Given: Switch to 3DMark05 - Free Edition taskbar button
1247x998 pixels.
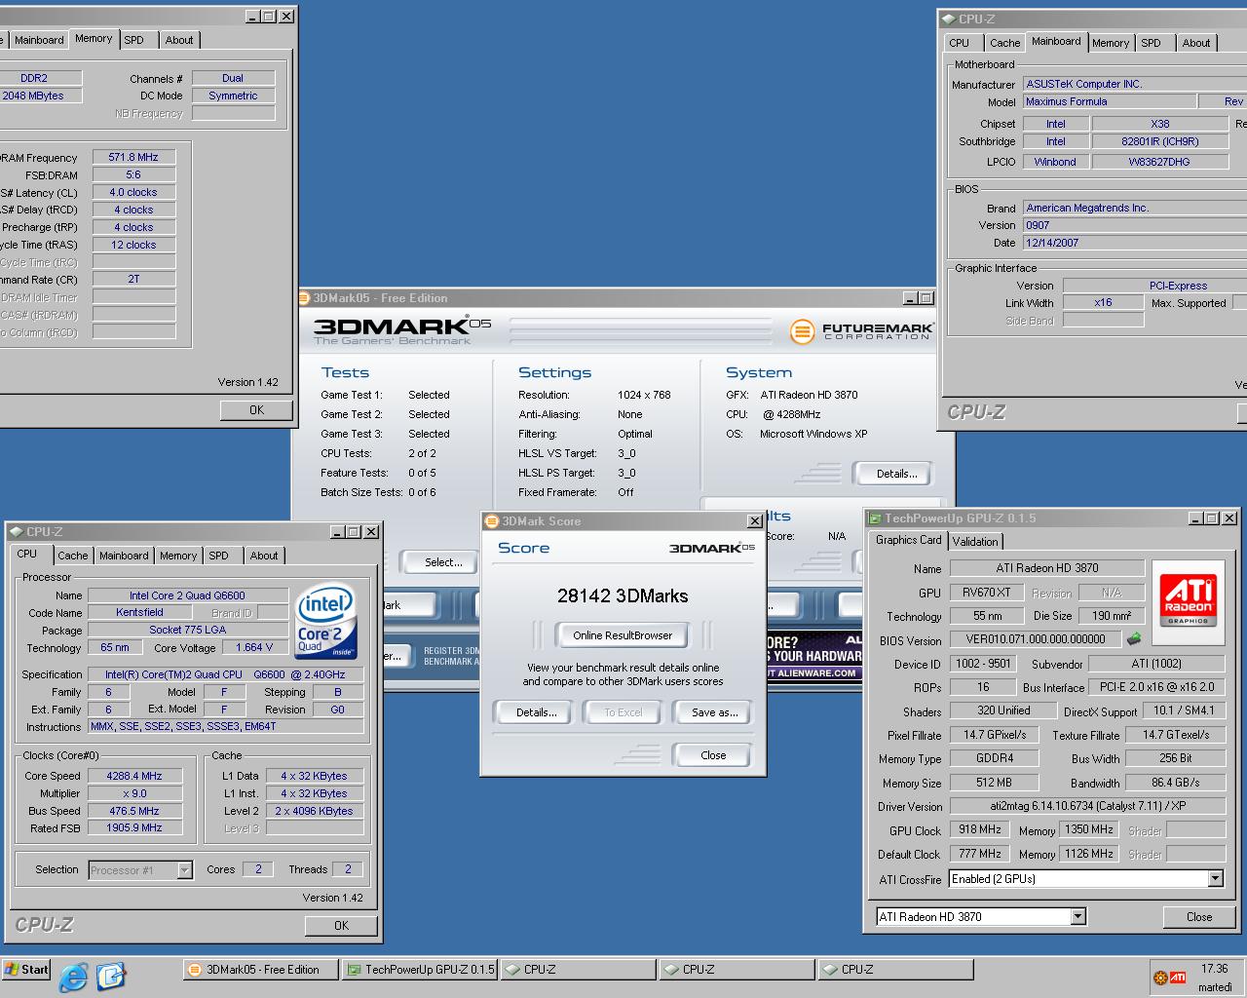Looking at the screenshot, I should [261, 970].
